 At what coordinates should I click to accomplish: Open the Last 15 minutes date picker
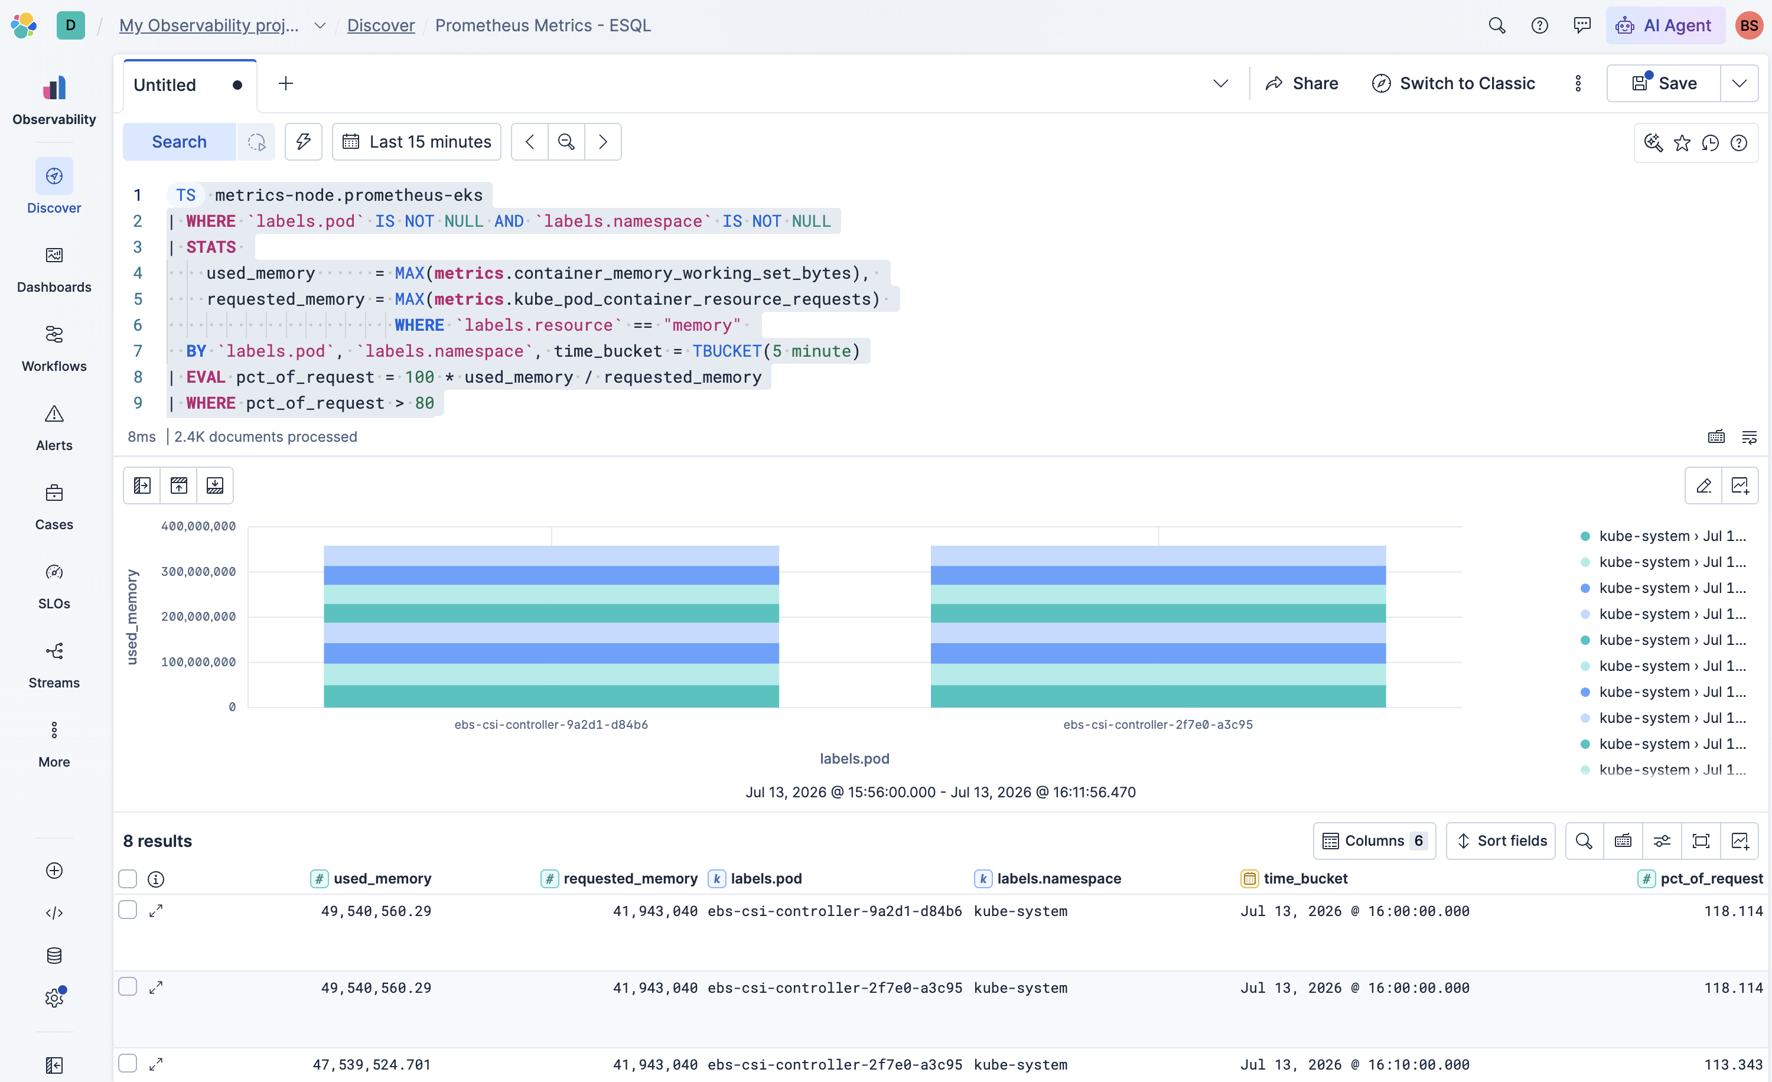pos(416,142)
